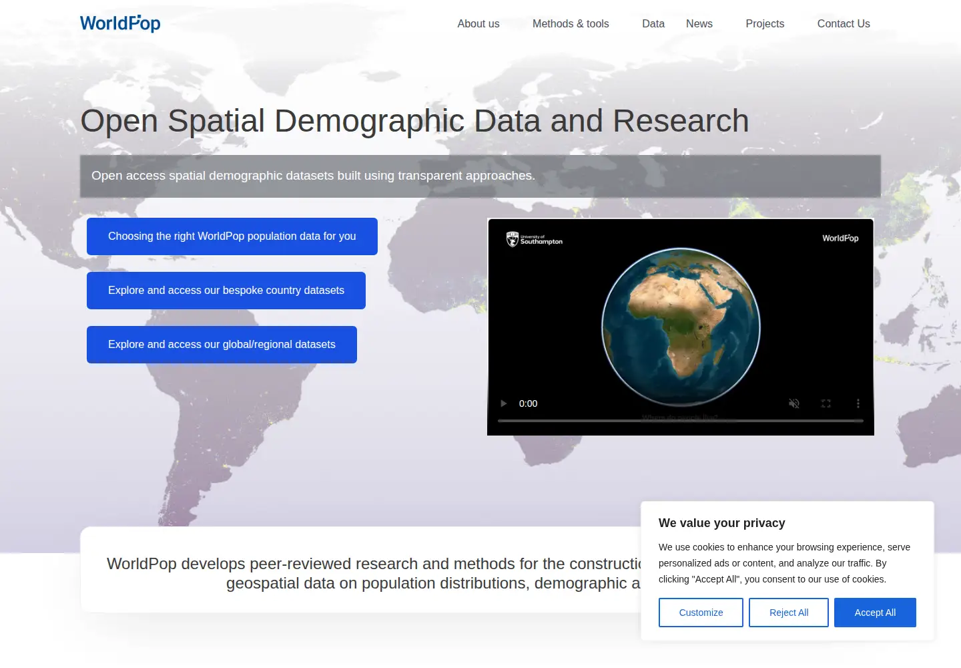The width and height of the screenshot is (961, 668).
Task: Click the We value your privacy heading
Action: [x=722, y=523]
